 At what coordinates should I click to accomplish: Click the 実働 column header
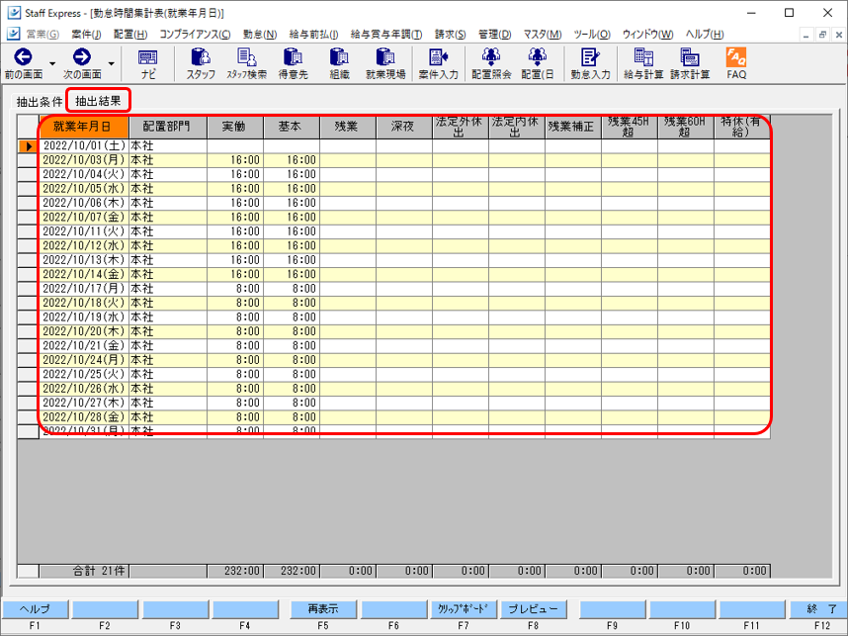[x=234, y=127]
